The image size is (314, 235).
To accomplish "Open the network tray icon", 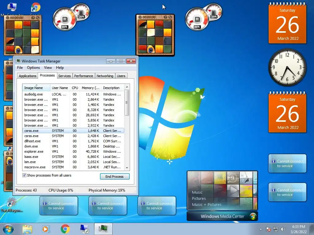I will click(276, 229).
